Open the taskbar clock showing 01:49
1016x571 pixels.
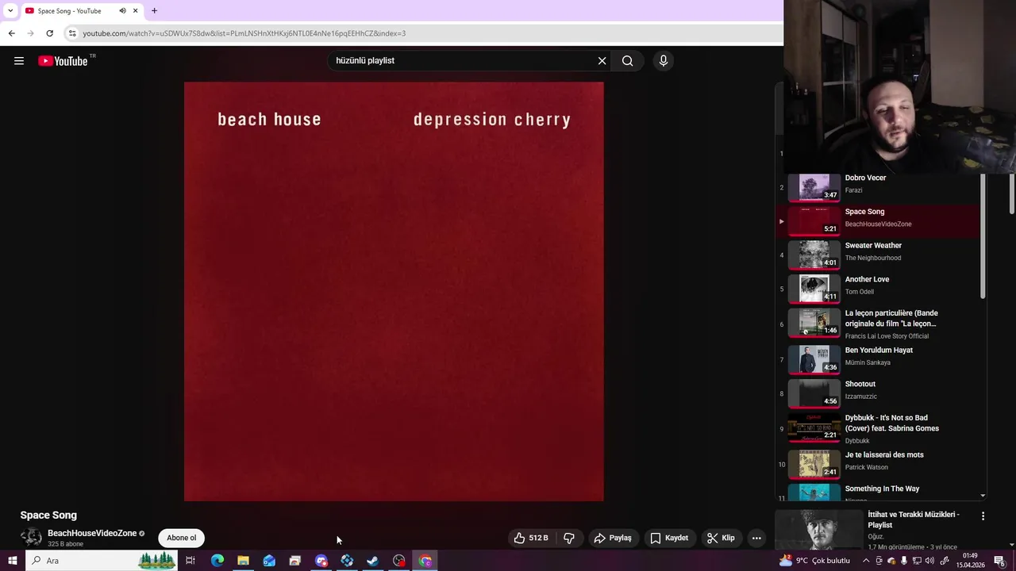pyautogui.click(x=969, y=561)
